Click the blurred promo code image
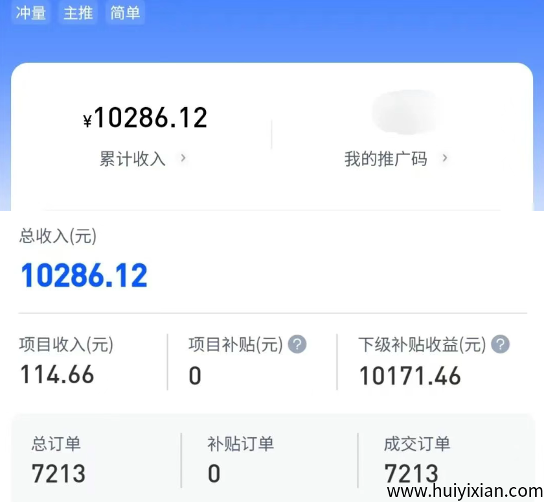Image resolution: width=544 pixels, height=502 pixels. [406, 112]
